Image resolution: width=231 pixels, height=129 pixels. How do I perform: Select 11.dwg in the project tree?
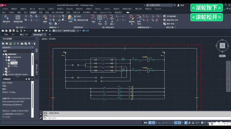14,66
